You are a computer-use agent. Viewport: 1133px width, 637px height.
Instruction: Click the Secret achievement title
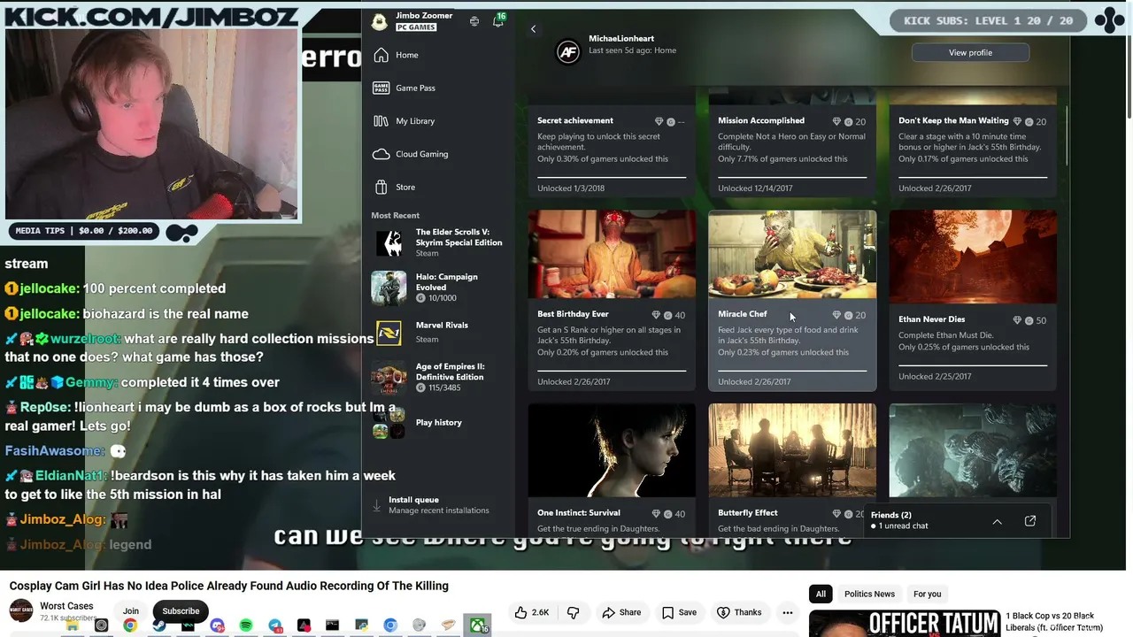(x=575, y=120)
